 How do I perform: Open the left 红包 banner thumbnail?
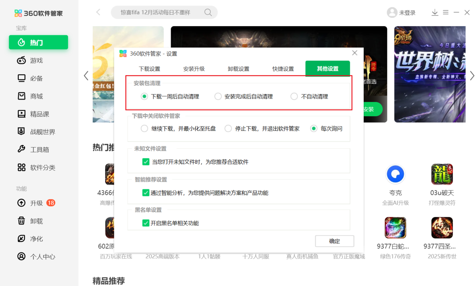click(103, 74)
